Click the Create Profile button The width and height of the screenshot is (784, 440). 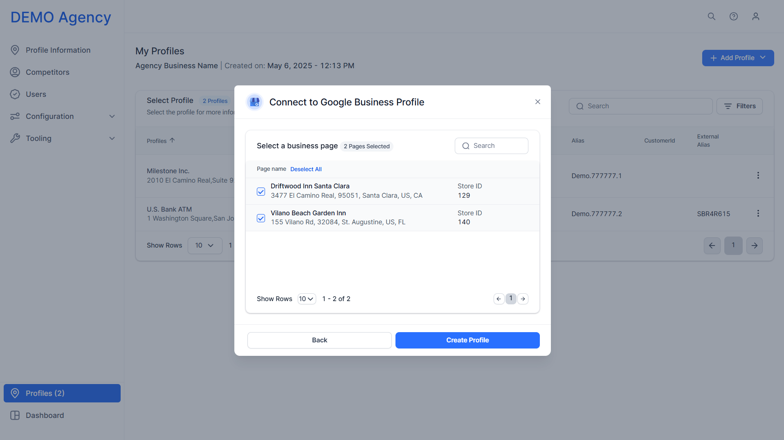pos(467,340)
